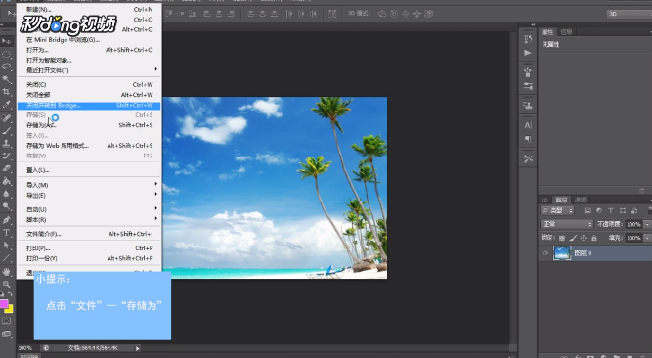Select the Zoom tool
The image size is (652, 358).
point(6,284)
